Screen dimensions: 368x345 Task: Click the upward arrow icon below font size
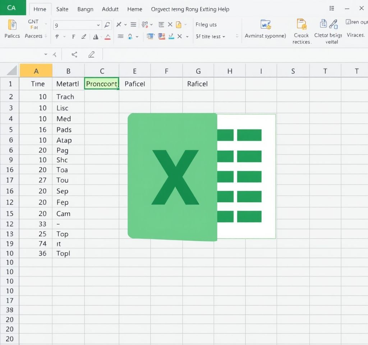point(57,37)
